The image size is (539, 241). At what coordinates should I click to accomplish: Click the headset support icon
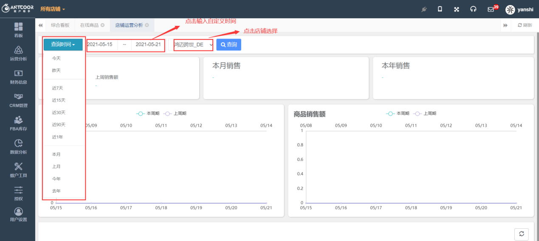coord(473,9)
